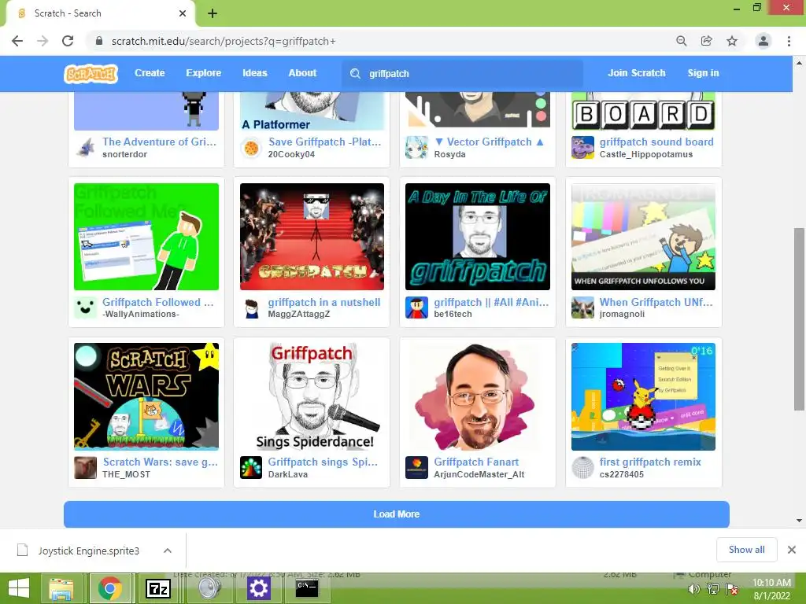The height and width of the screenshot is (604, 806).
Task: Open the command prompt taskbar icon
Action: click(x=307, y=588)
